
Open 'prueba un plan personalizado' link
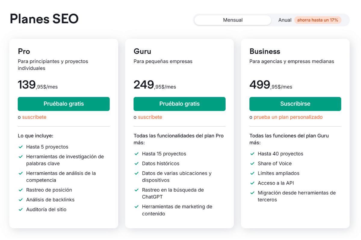click(288, 117)
